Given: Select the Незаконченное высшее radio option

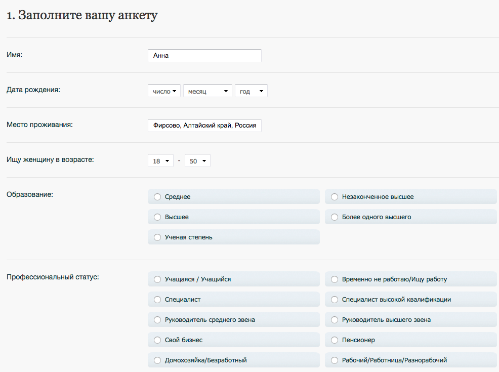Looking at the screenshot, I should point(411,197).
